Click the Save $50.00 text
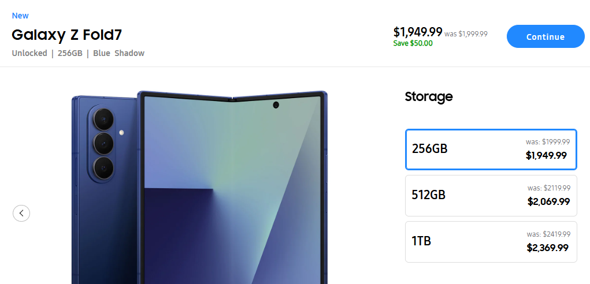Screen dimensions: 590x284 [x=413, y=43]
